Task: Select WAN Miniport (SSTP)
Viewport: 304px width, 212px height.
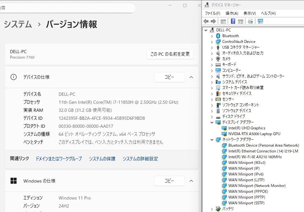Action: pyautogui.click(x=246, y=203)
